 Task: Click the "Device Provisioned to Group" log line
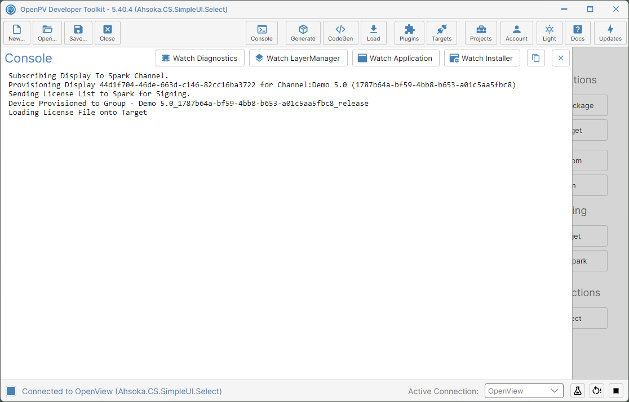(189, 104)
